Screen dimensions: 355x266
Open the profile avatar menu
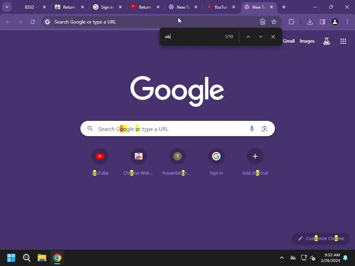335,22
